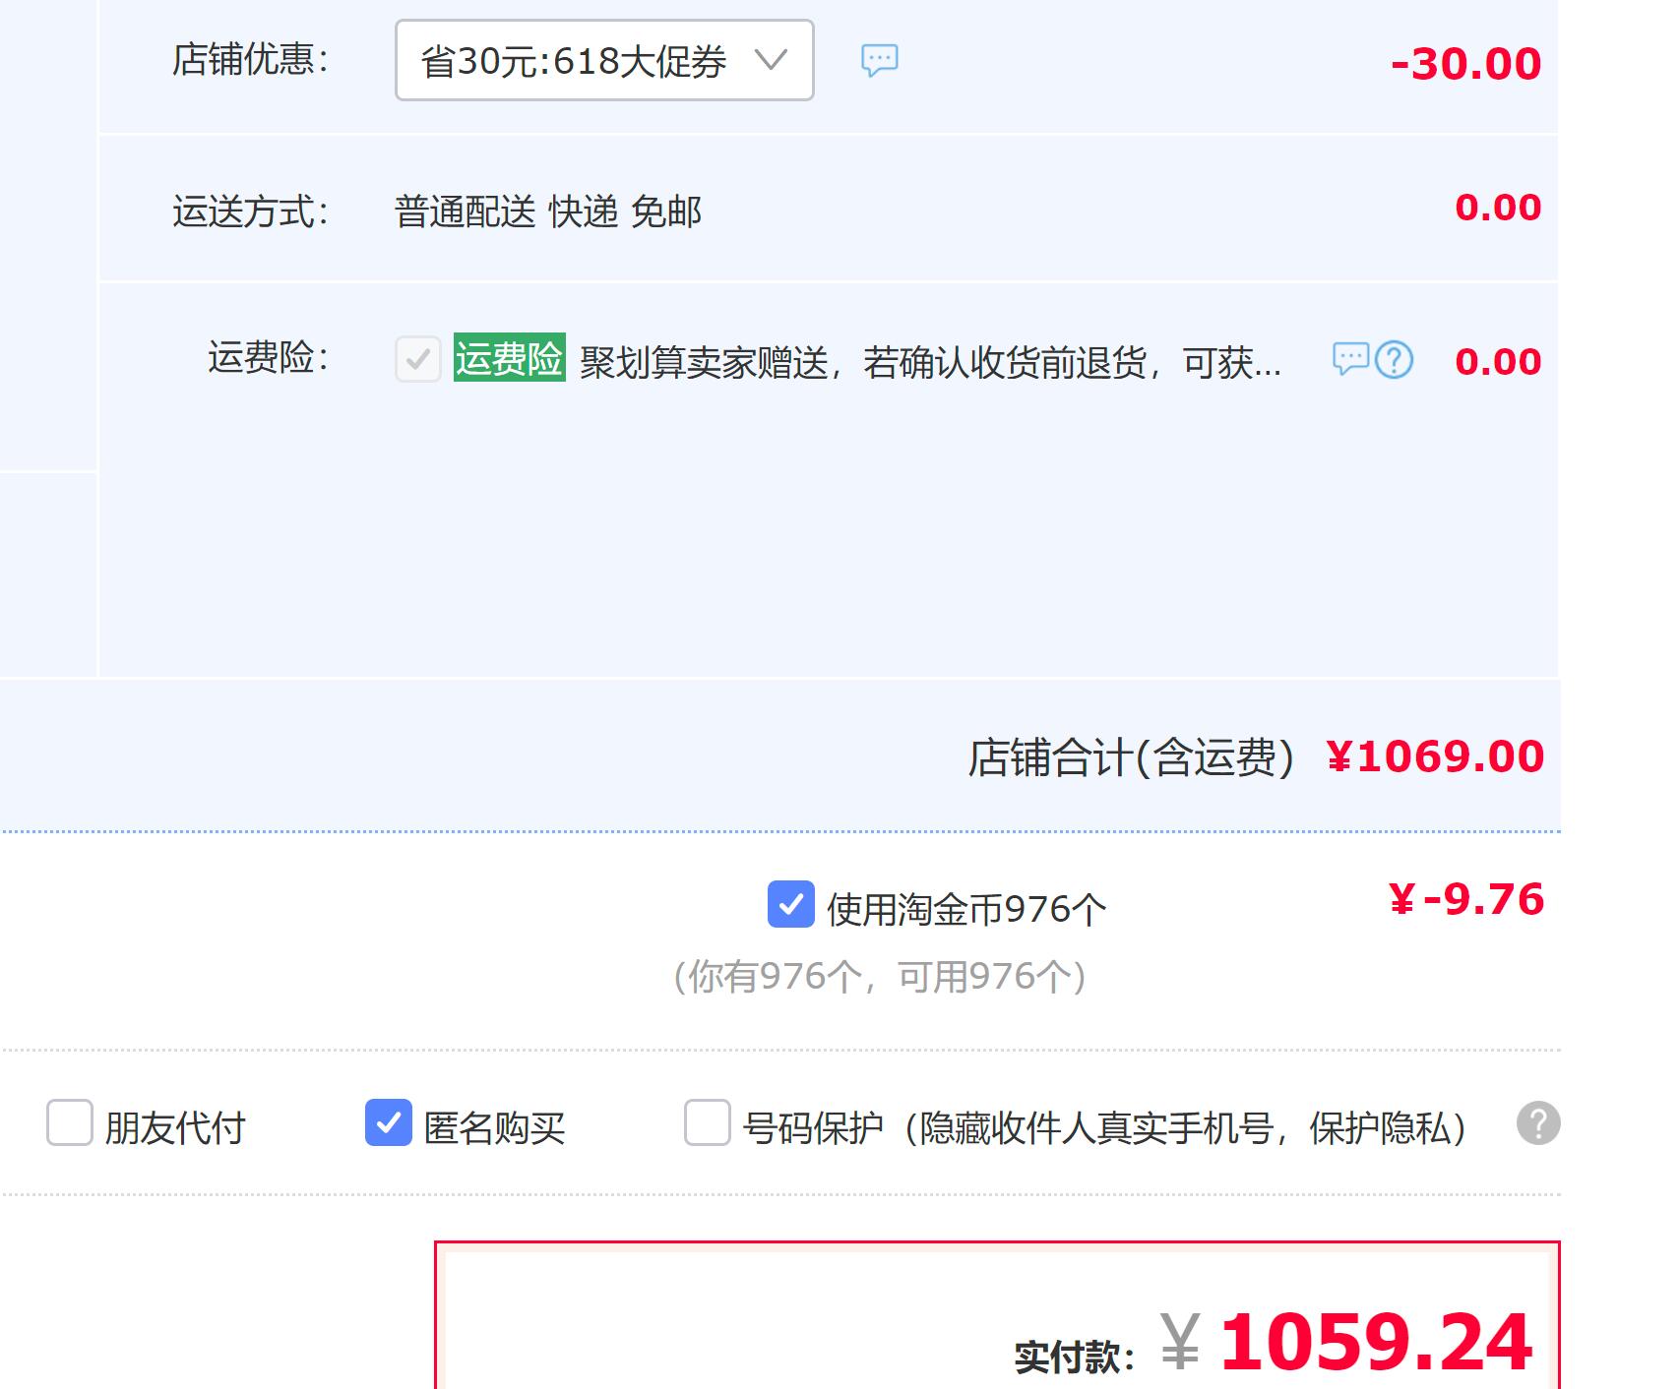Click the 普通配送 快递 免邮 shipping text

pos(547,211)
